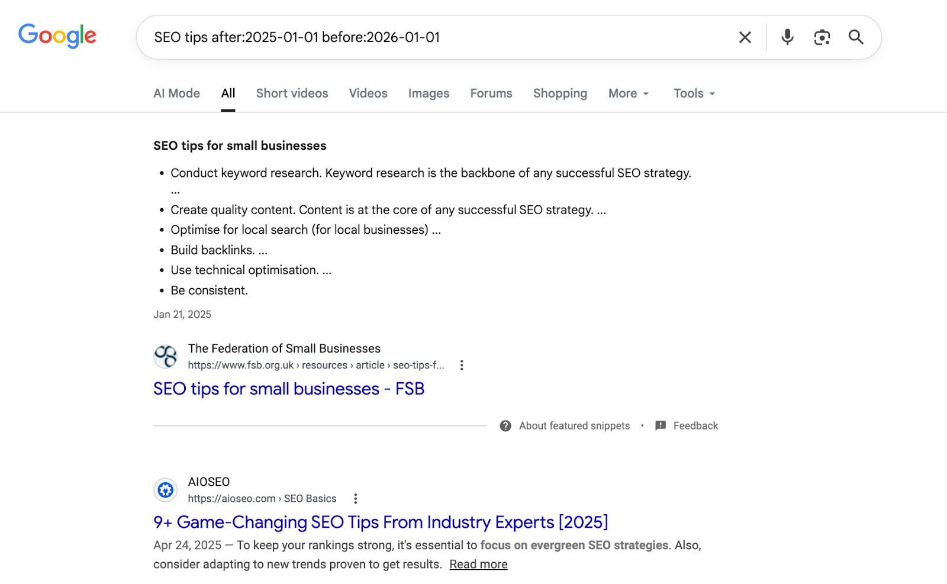Open SEO tips for small businesses - FSB link

pyautogui.click(x=289, y=389)
